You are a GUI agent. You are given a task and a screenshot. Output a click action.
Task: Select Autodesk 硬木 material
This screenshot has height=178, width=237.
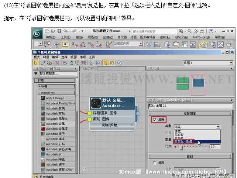[58, 164]
